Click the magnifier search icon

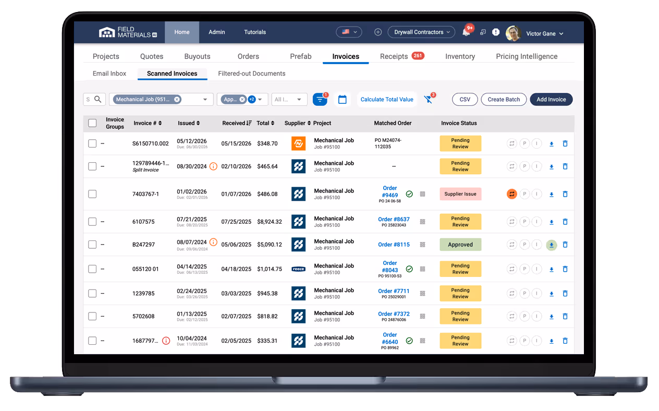[98, 99]
